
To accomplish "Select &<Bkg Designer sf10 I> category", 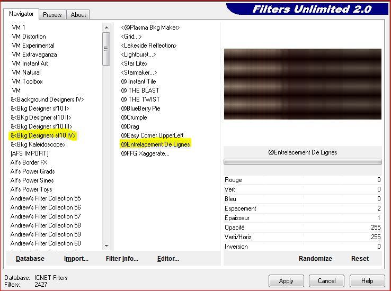I will click(x=40, y=108).
